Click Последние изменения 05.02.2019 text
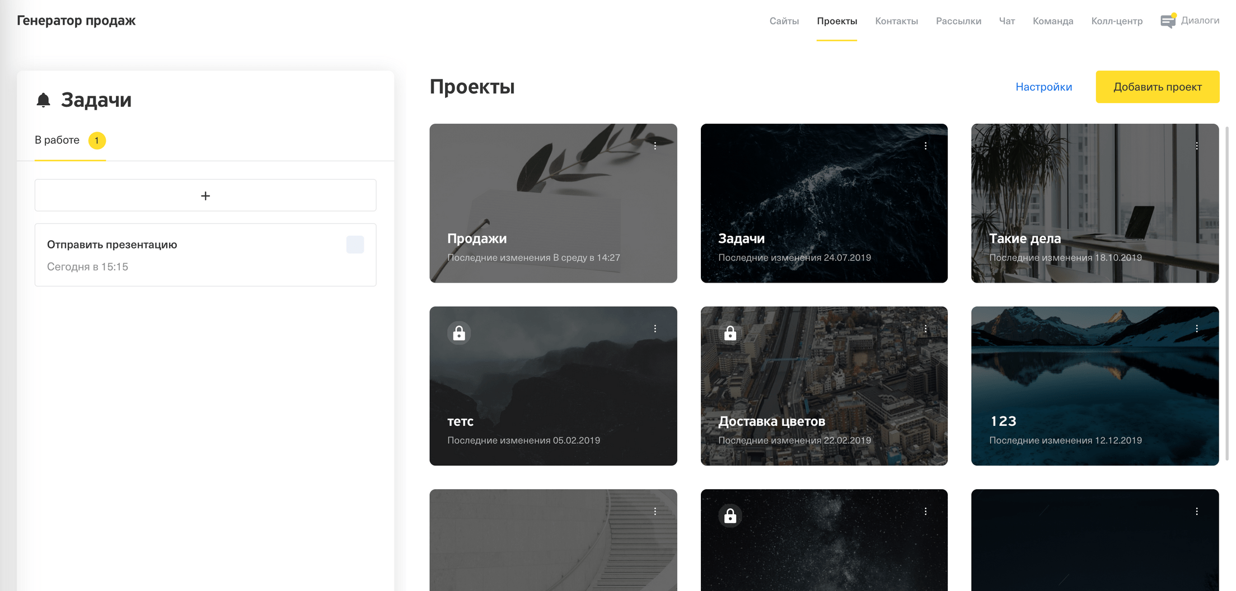1236x591 pixels. coord(523,440)
